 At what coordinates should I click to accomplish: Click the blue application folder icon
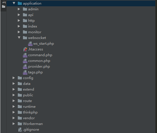[x=20, y=3]
